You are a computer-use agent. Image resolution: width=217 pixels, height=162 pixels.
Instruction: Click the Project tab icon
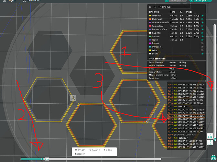[5, 1]
